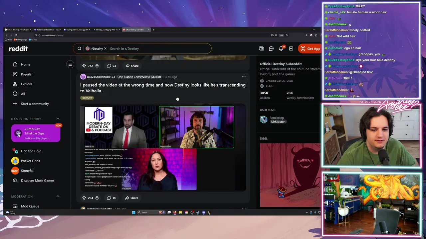Click MrMouton user flair
The height and width of the screenshot is (239, 426).
(x=278, y=122)
